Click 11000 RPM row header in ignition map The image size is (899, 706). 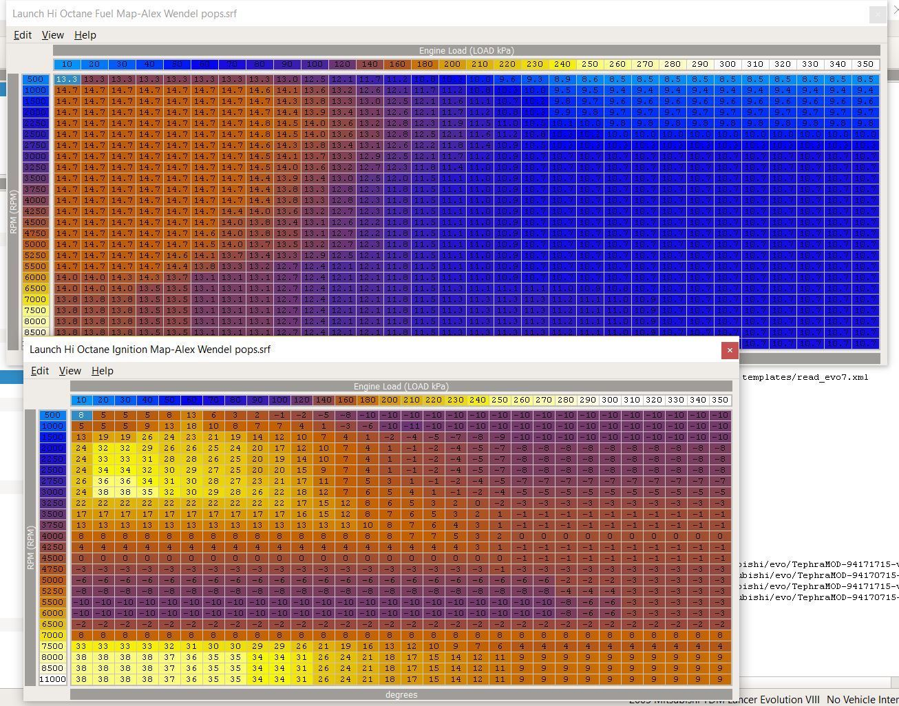tap(52, 679)
